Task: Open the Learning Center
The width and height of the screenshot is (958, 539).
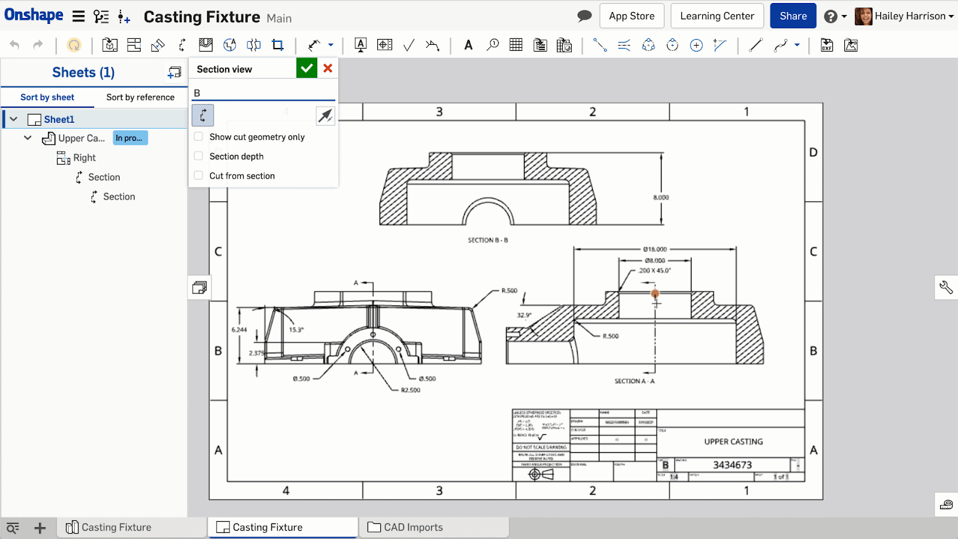Action: click(717, 16)
